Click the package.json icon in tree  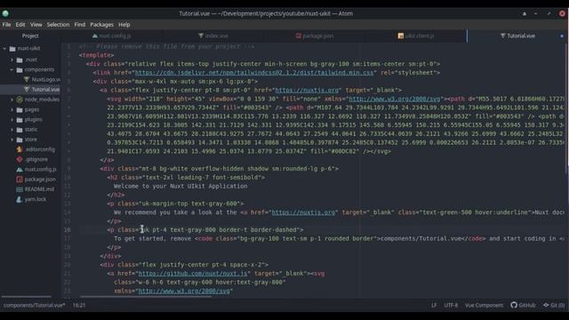coord(20,180)
